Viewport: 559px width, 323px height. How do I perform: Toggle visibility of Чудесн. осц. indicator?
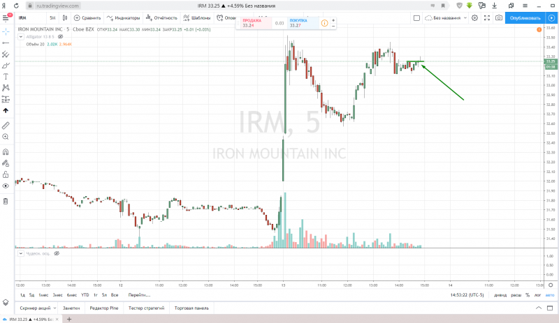(x=57, y=253)
